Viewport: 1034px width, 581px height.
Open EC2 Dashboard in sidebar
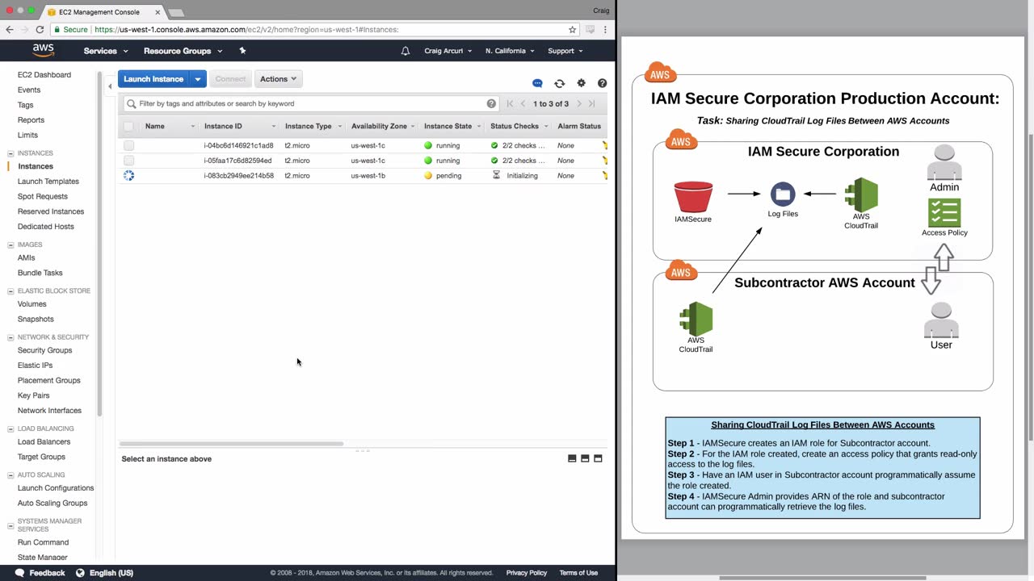pos(44,75)
